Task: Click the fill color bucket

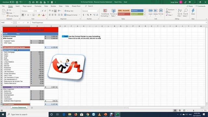Action: coord(39,15)
